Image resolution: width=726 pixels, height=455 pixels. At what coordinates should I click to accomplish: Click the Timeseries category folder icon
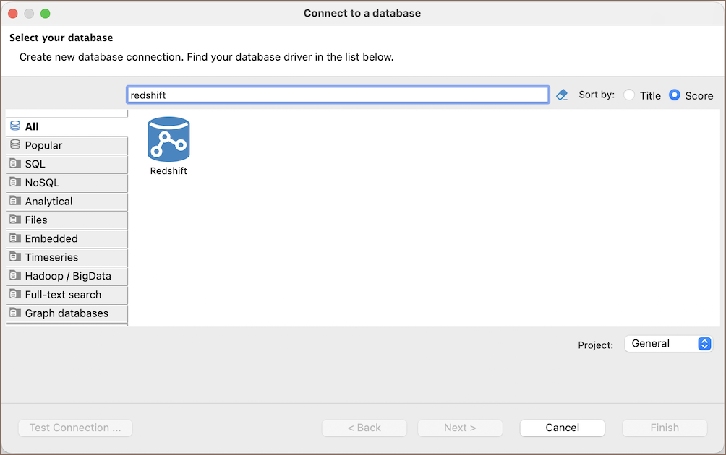point(15,257)
